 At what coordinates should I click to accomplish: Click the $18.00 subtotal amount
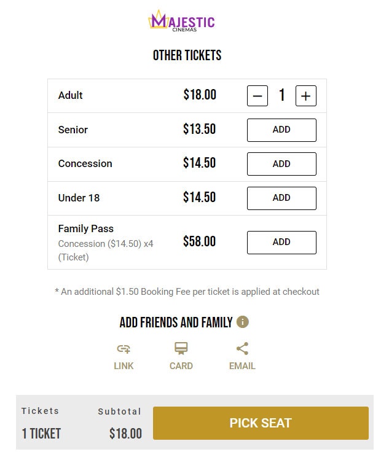[125, 434]
